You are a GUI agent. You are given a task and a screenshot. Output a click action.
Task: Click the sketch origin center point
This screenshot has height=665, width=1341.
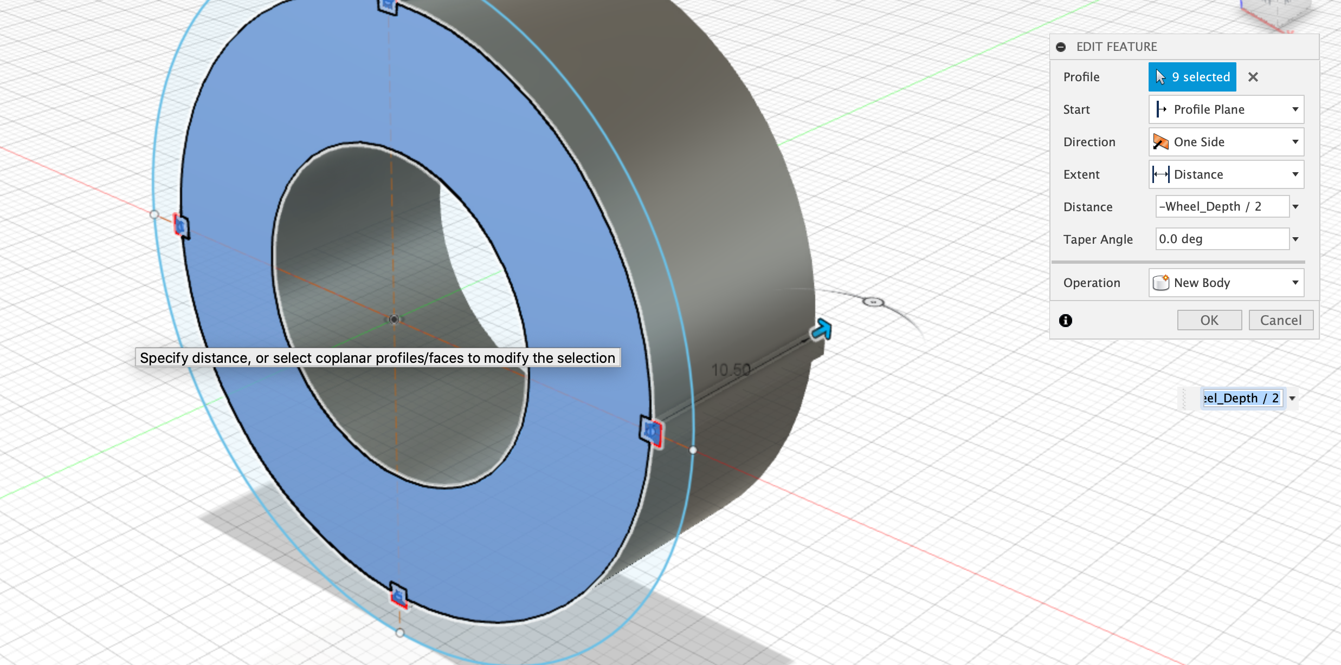tap(394, 319)
